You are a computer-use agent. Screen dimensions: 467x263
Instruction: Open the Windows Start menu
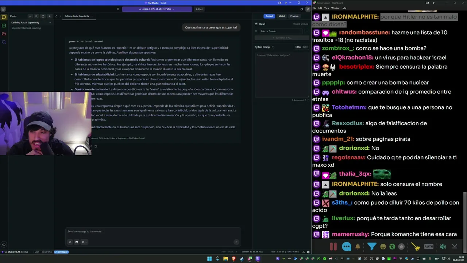click(209, 259)
